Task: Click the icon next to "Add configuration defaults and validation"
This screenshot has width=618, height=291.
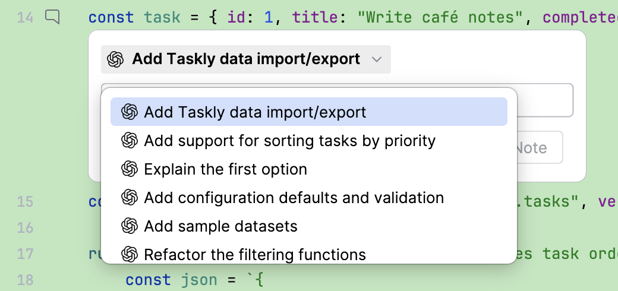Action: (x=130, y=197)
